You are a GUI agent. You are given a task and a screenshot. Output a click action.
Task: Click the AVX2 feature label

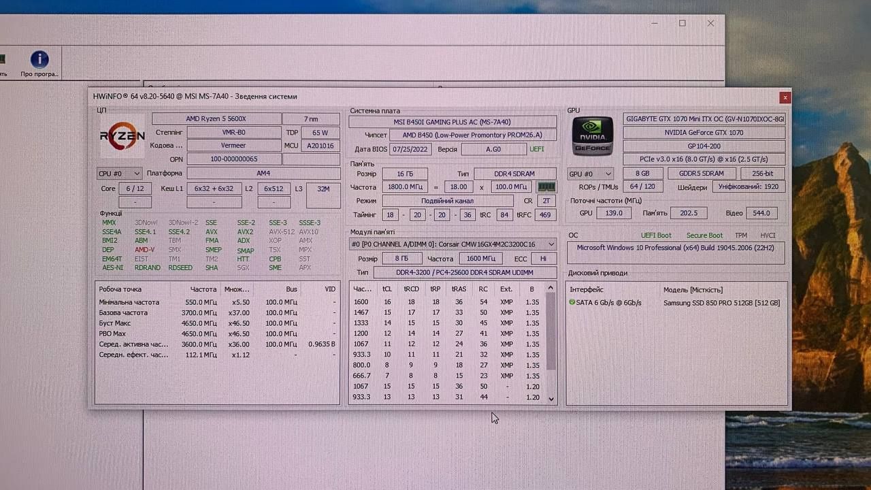tap(245, 232)
